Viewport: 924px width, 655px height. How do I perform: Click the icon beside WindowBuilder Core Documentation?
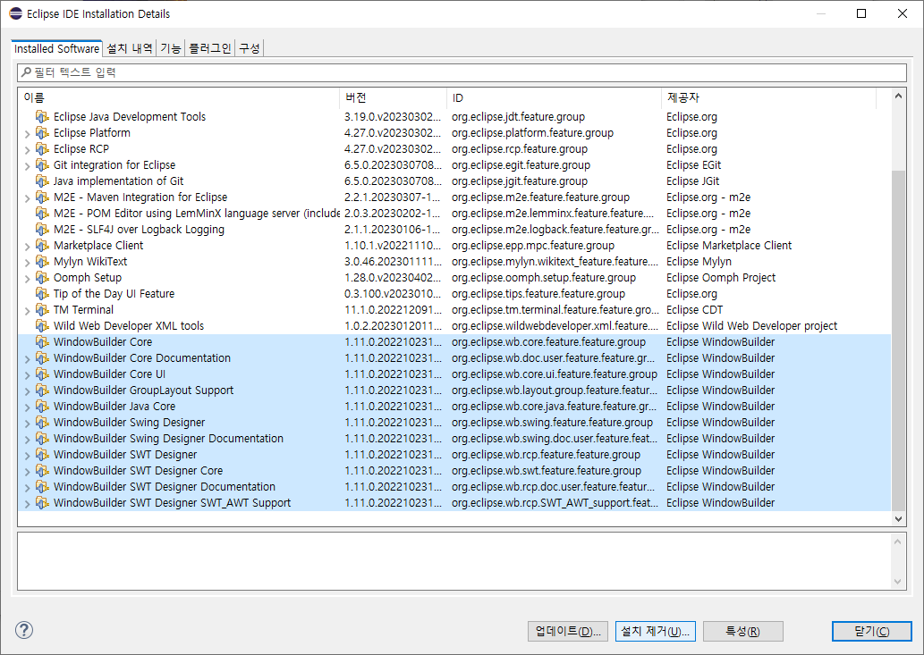pos(42,357)
